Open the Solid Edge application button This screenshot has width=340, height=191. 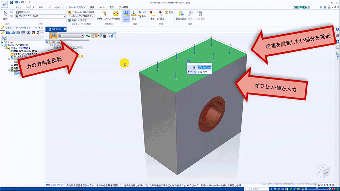point(4,4)
